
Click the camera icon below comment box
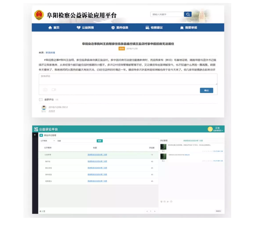point(45,90)
